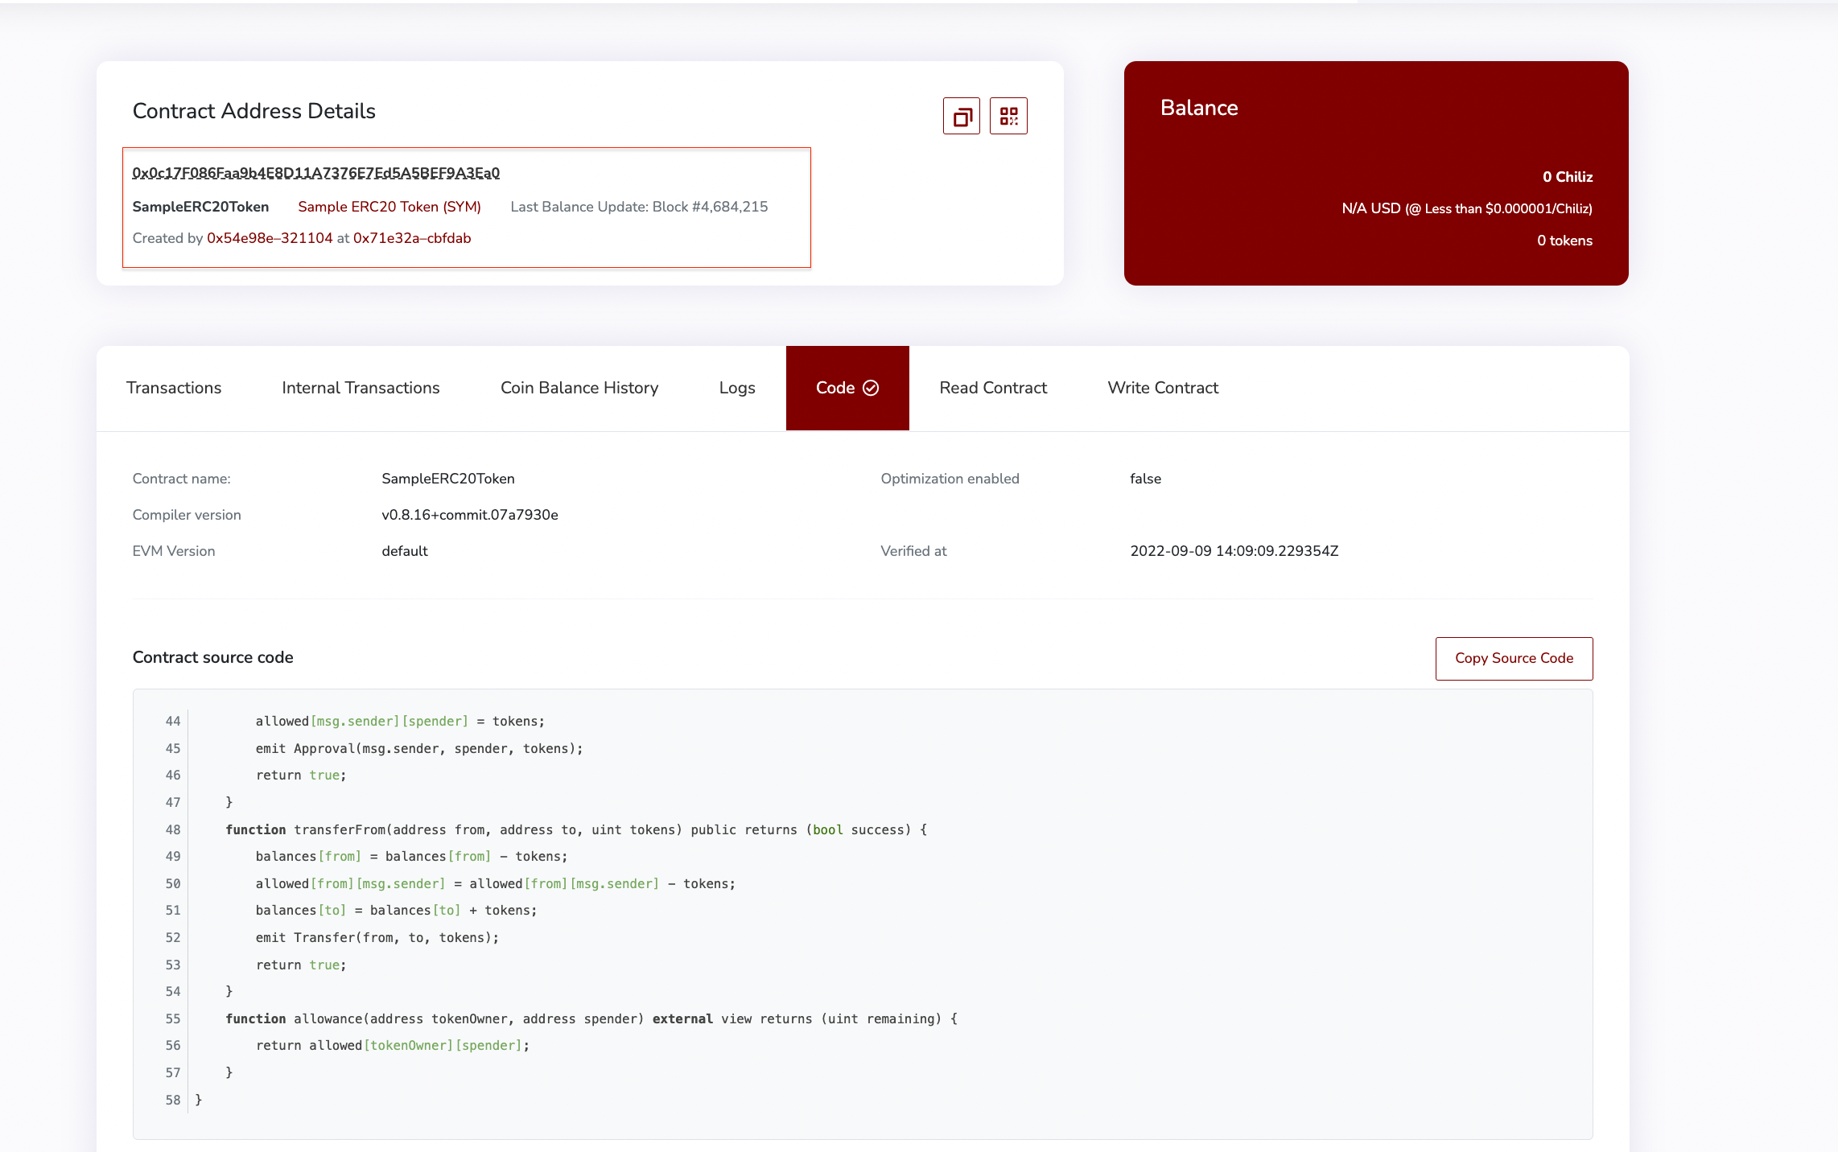1838x1152 pixels.
Task: Switch to Internal Transactions tab
Action: [361, 388]
